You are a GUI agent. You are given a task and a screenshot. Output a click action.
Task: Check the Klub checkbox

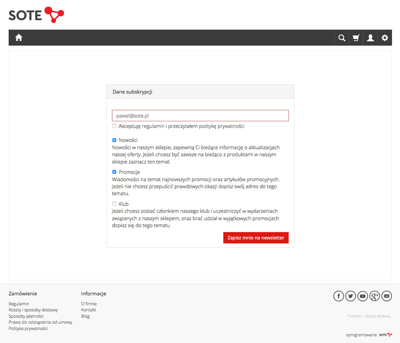coord(114,204)
